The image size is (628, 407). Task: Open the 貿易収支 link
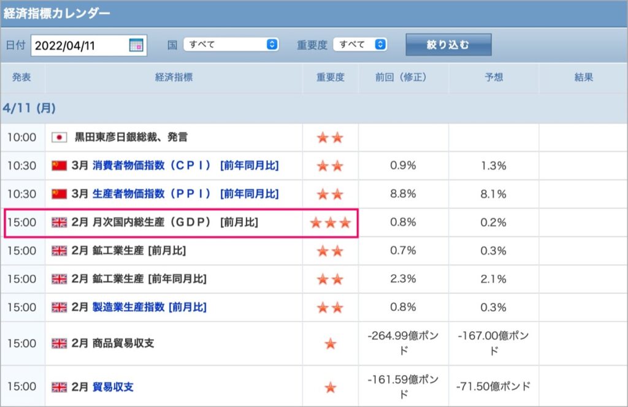click(x=113, y=387)
